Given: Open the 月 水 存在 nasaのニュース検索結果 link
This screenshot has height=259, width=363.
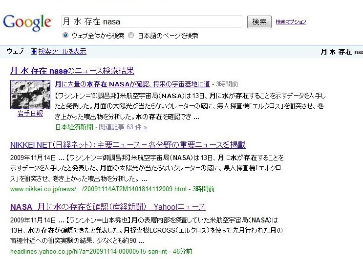Looking at the screenshot, I should [x=72, y=70].
